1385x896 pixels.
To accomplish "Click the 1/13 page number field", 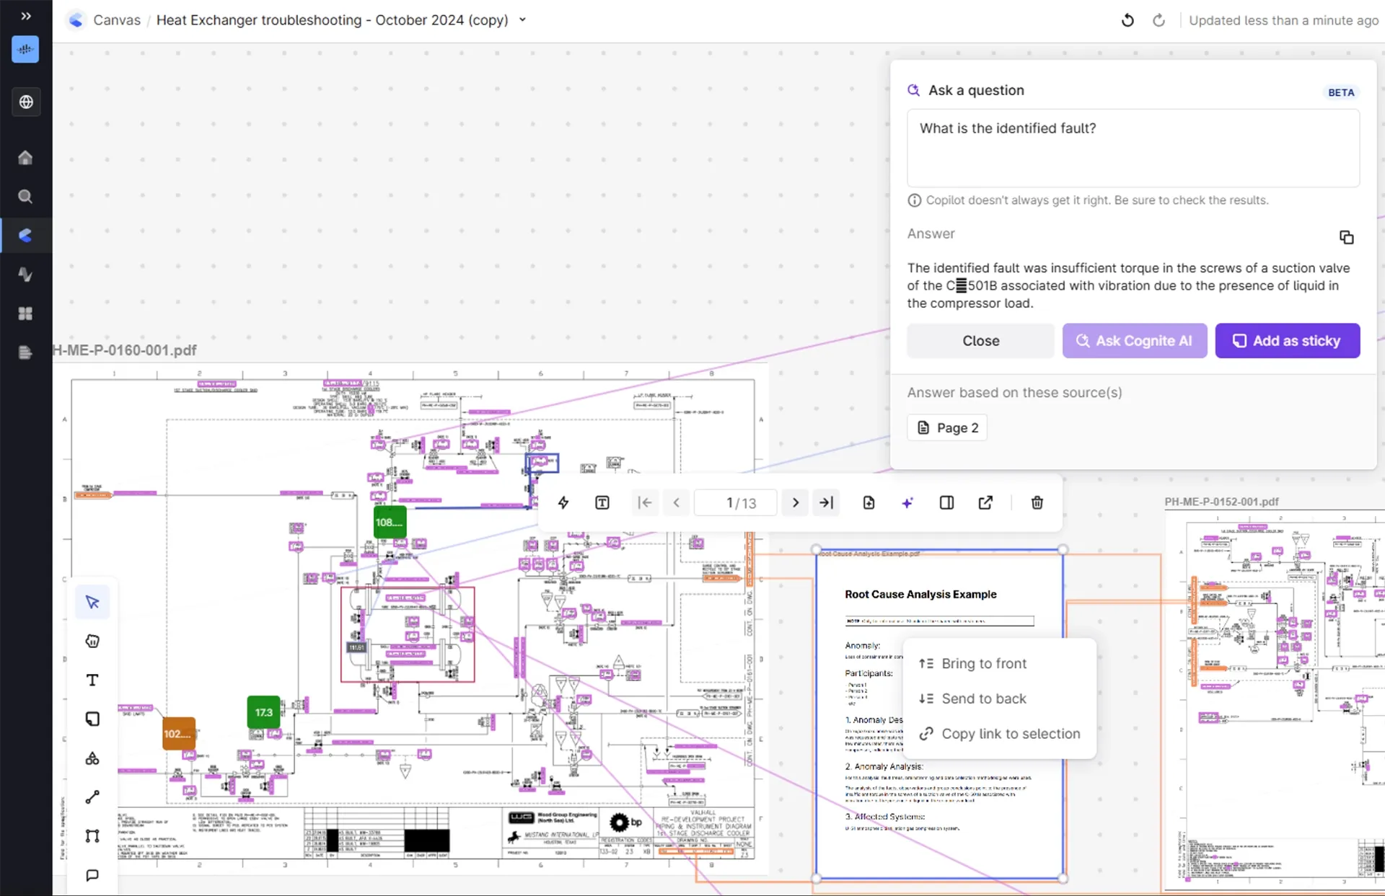I will pos(736,503).
